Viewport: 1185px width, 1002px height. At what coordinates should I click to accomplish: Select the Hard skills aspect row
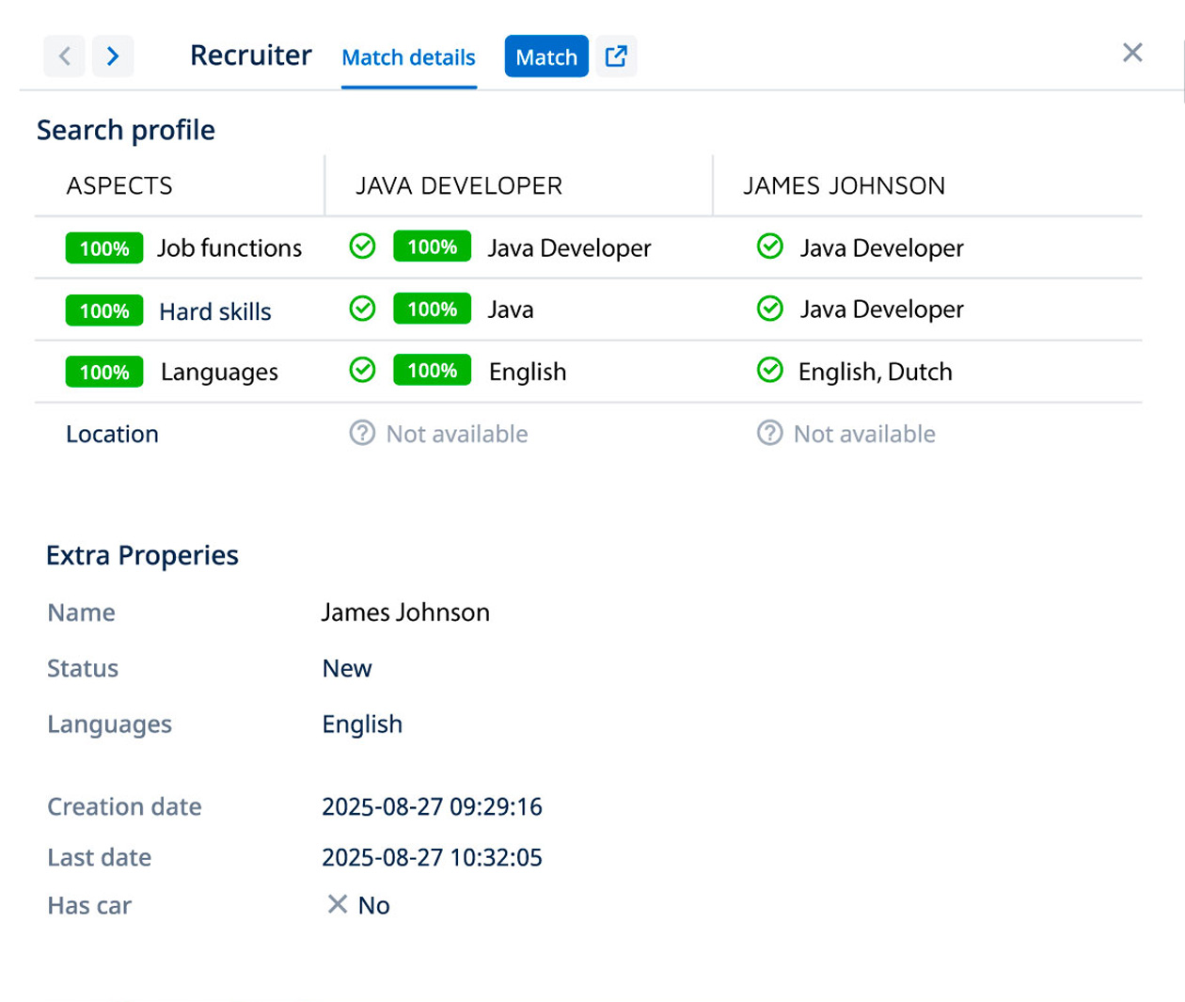(214, 311)
